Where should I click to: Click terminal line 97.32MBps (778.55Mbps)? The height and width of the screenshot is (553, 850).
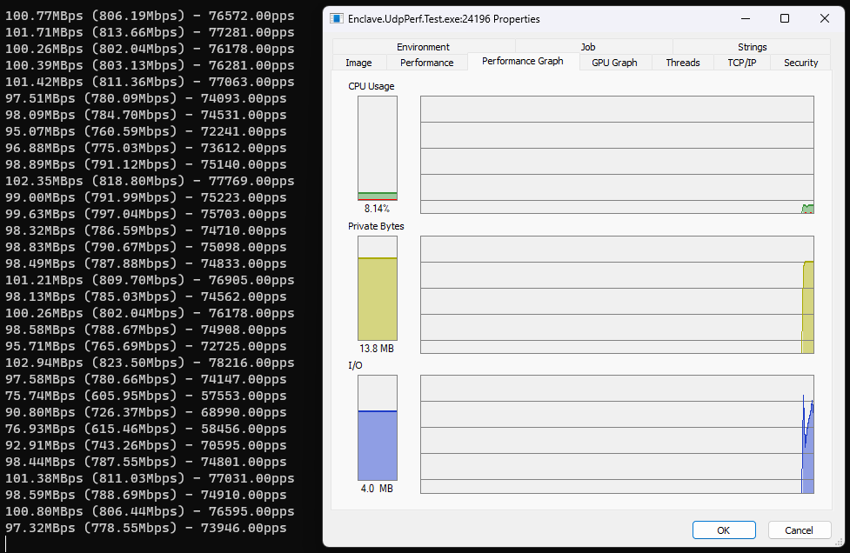[146, 528]
